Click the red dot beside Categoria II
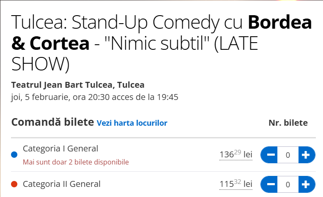 click(14, 184)
